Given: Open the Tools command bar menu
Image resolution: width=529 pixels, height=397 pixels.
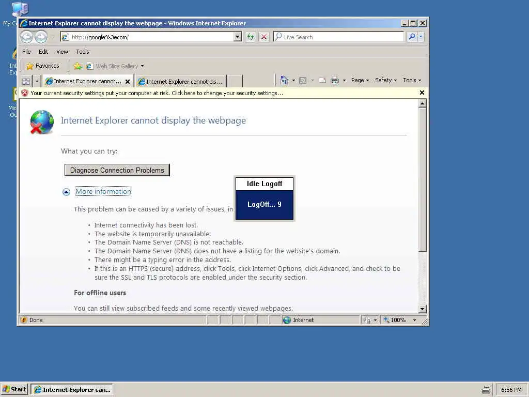Looking at the screenshot, I should (x=412, y=80).
